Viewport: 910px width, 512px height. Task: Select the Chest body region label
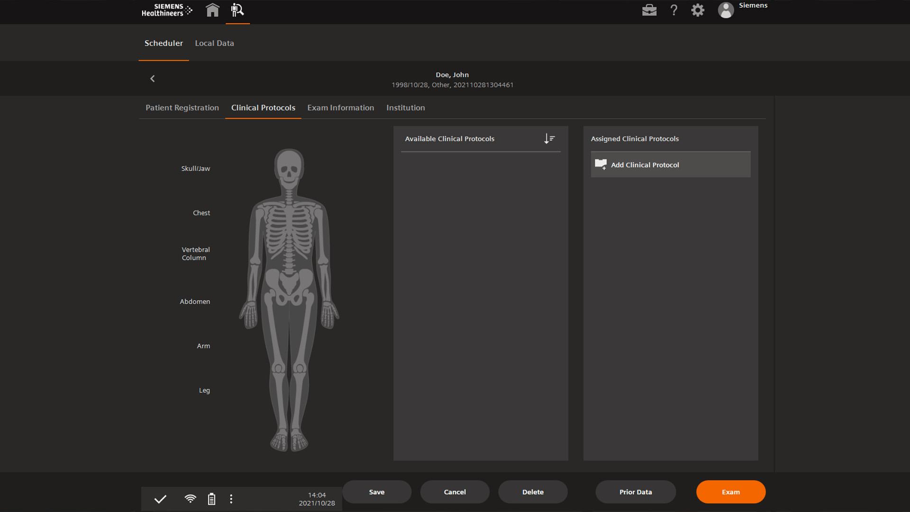(201, 213)
